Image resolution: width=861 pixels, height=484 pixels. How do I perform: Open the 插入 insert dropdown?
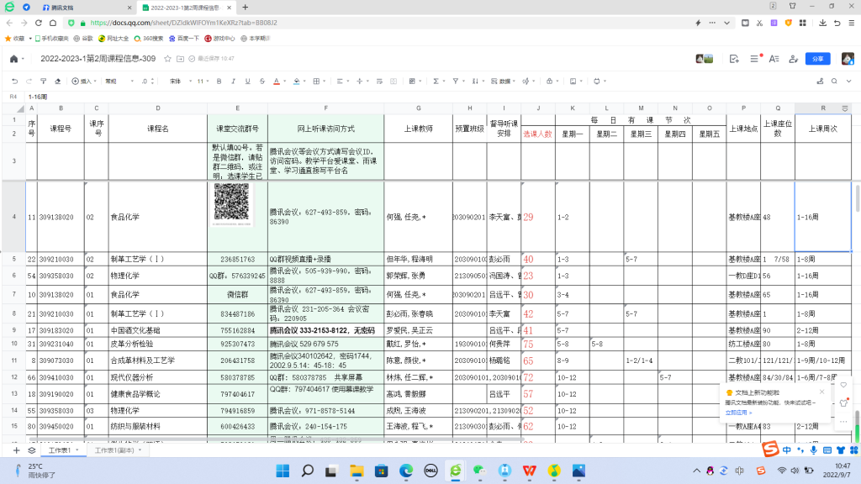point(85,82)
